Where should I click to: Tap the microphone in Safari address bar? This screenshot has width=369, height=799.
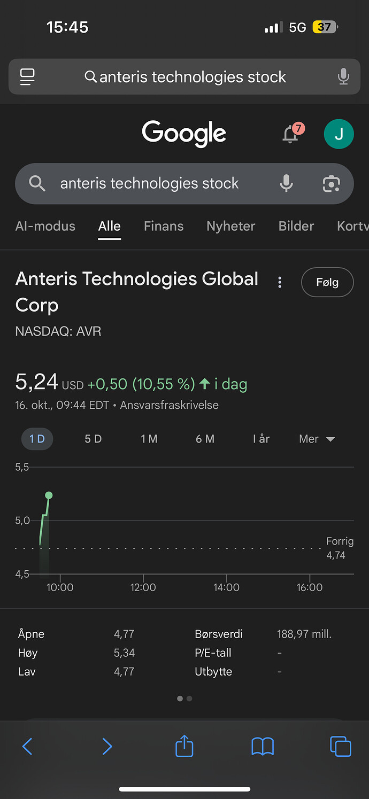point(343,77)
